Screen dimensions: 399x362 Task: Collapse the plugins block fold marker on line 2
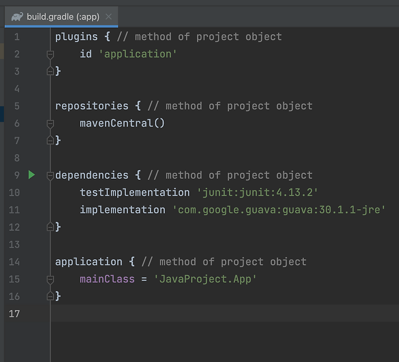(x=50, y=54)
